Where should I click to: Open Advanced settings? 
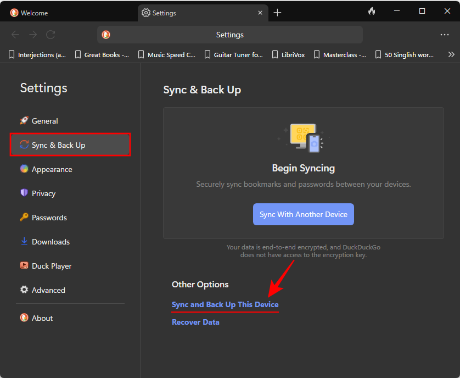70,290
